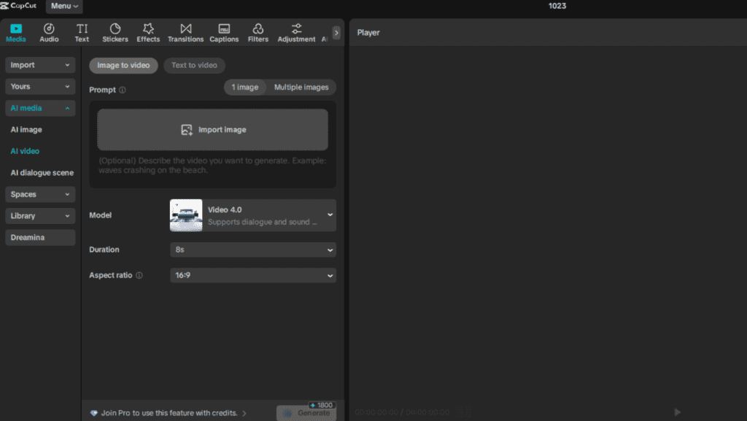Open the Aspect ratio 16:9 dropdown
Screen dimensions: 747x421
click(x=252, y=276)
